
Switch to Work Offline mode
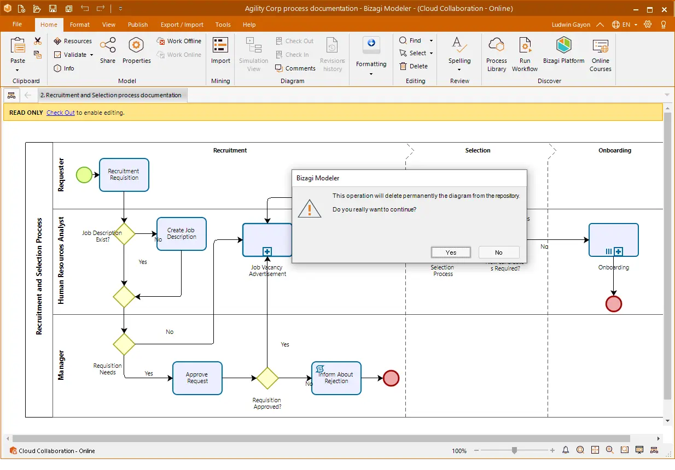coord(179,41)
